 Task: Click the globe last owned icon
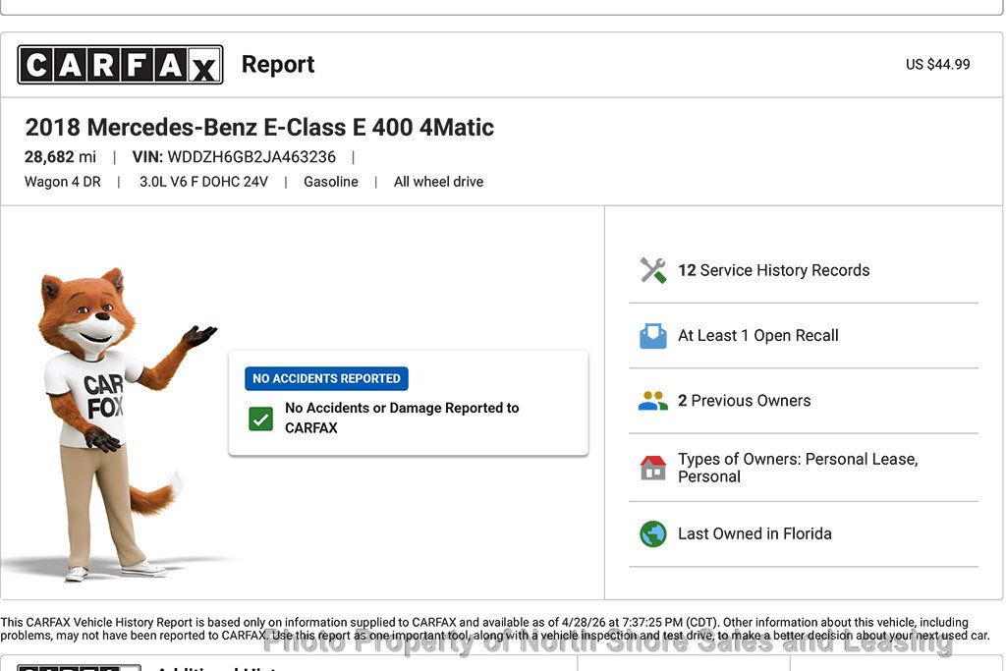point(653,533)
